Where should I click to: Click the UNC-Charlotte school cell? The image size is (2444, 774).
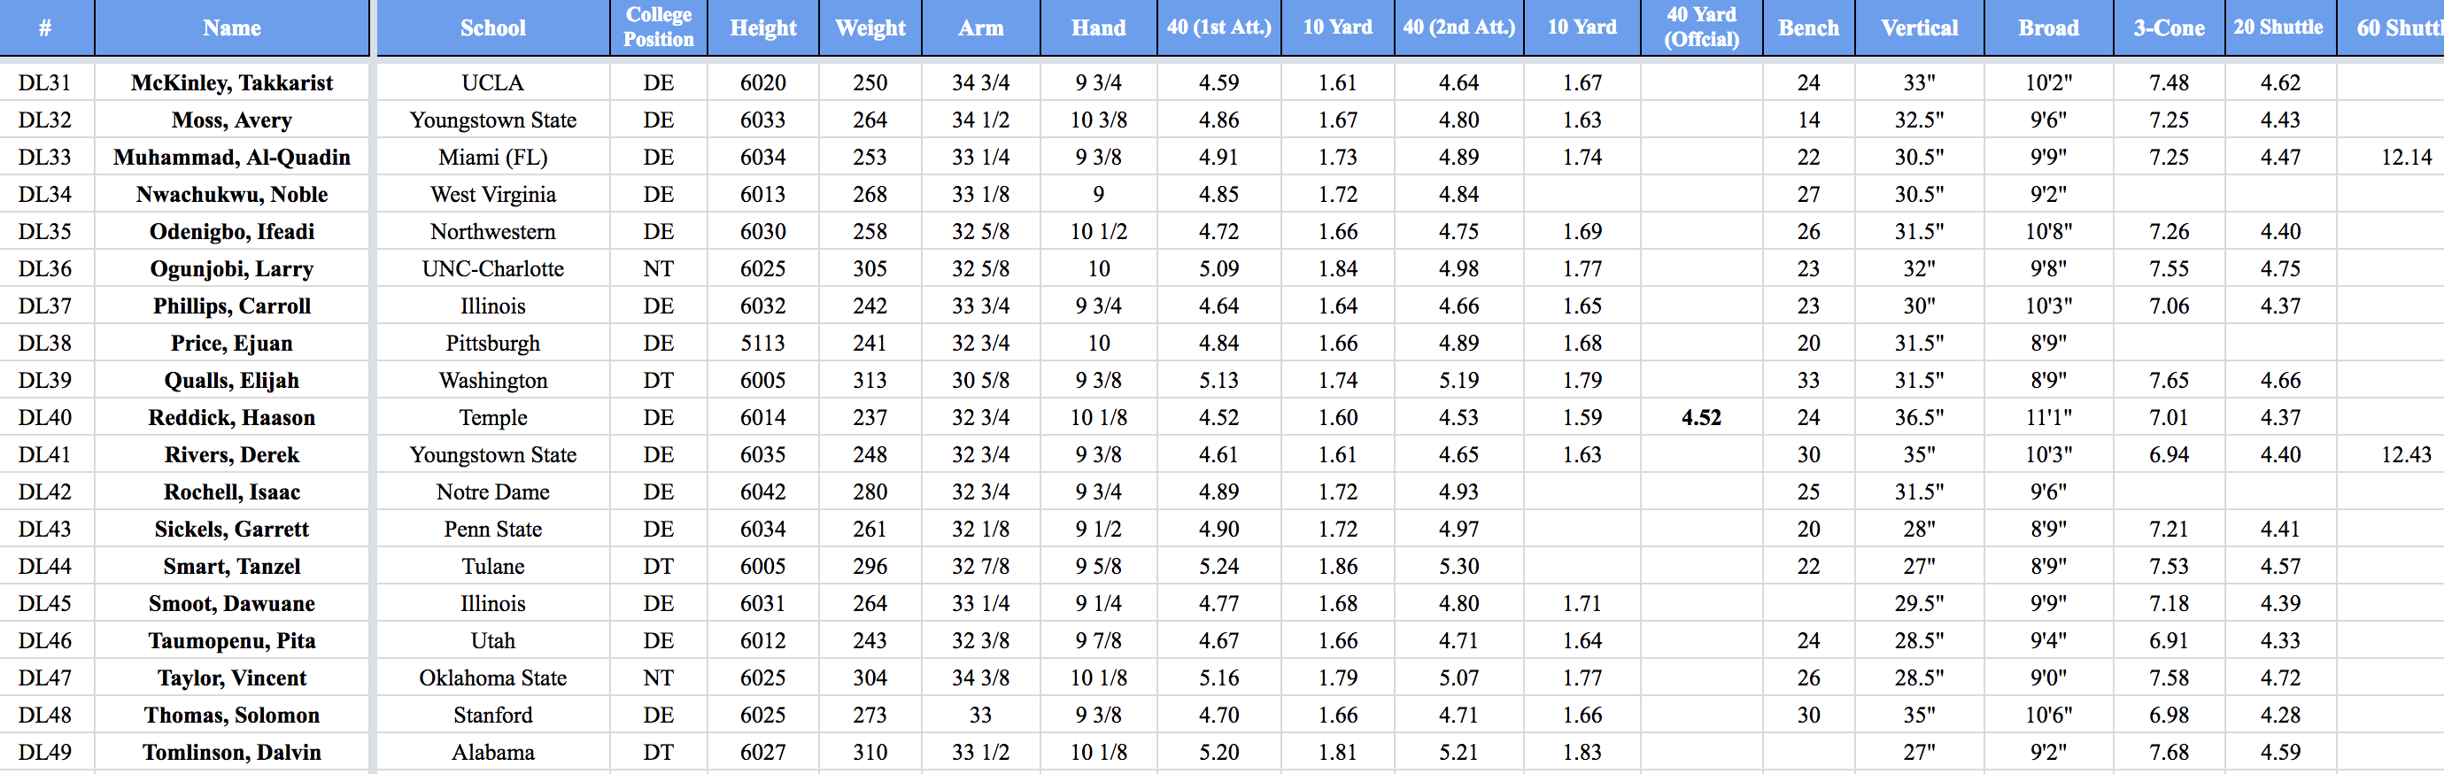pyautogui.click(x=492, y=268)
